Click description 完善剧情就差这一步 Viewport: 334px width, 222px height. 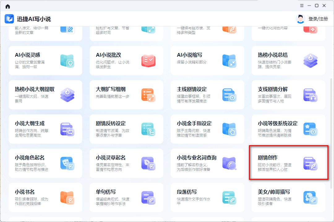113,97
